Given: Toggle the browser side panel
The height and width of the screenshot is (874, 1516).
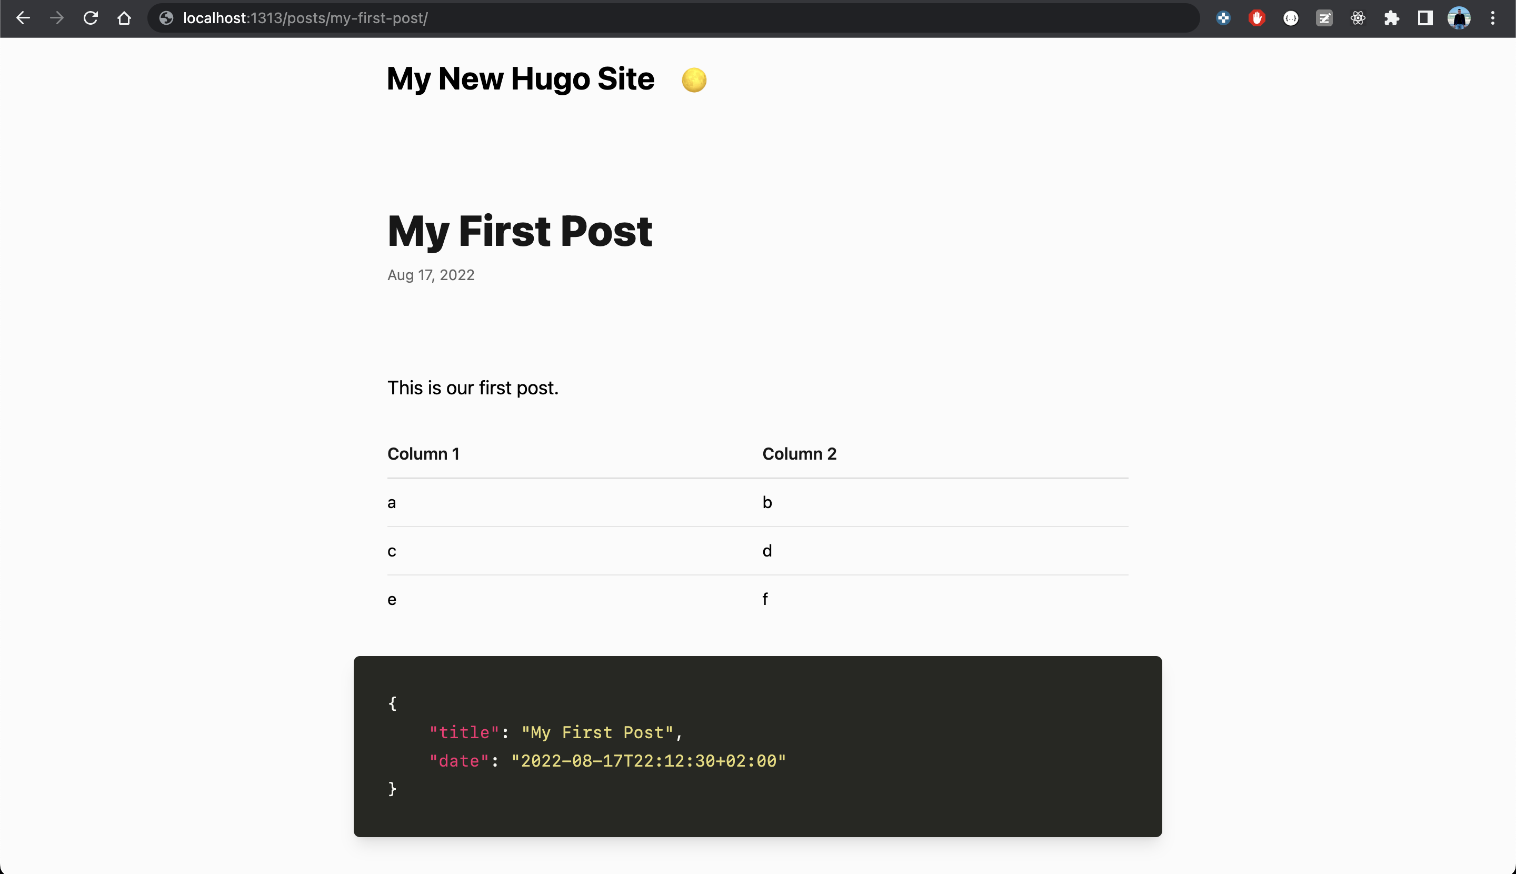Looking at the screenshot, I should (1425, 18).
